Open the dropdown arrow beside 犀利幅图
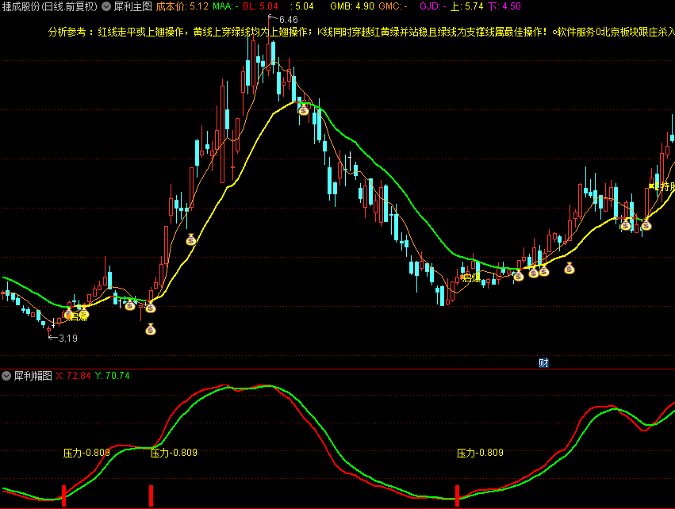This screenshot has width=675, height=509. point(6,376)
